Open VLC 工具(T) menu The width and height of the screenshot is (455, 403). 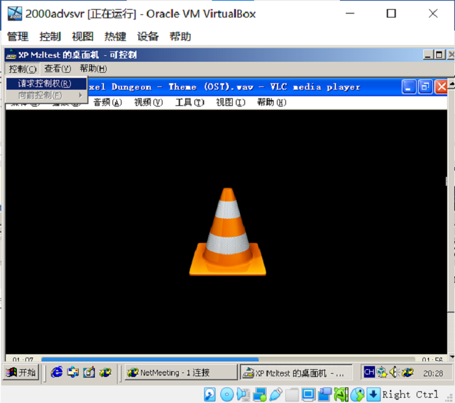(190, 103)
